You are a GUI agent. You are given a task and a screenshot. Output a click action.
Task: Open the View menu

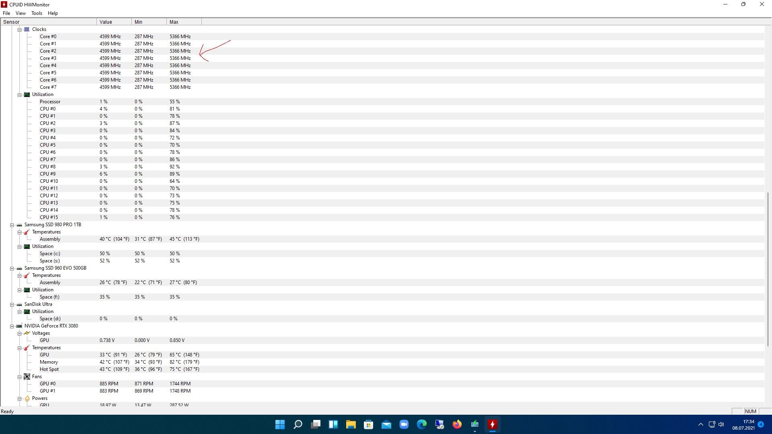pyautogui.click(x=21, y=13)
